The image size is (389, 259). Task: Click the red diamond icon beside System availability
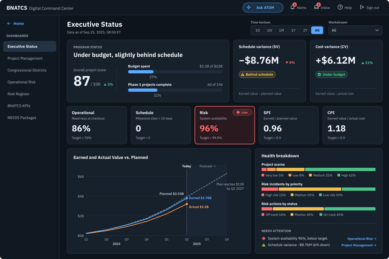click(x=264, y=238)
